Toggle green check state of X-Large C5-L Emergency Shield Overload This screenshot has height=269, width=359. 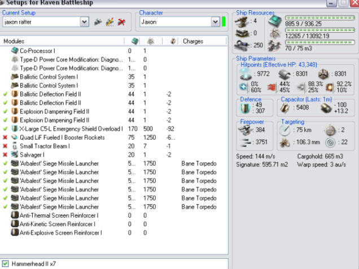(x=5, y=129)
